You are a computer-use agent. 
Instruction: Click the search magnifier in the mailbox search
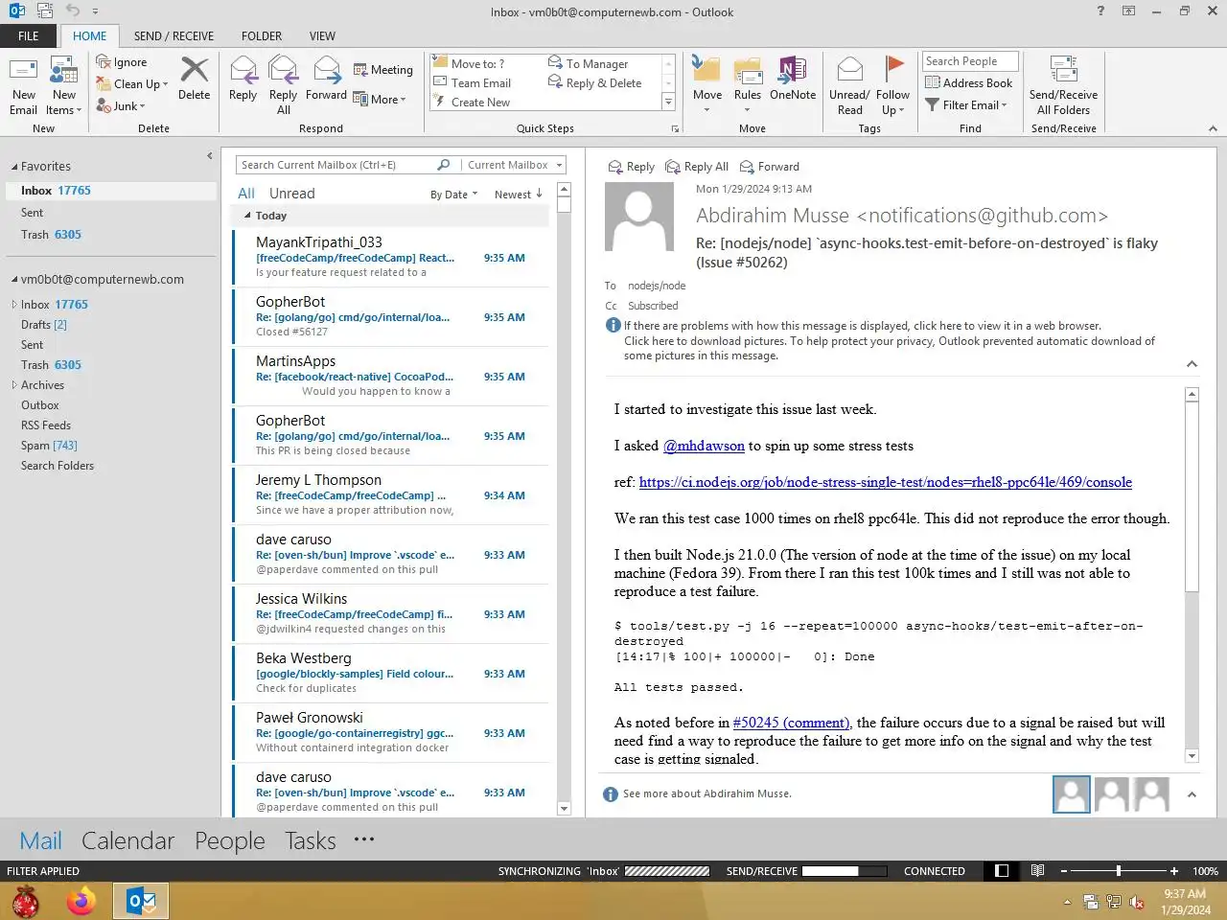(x=444, y=165)
